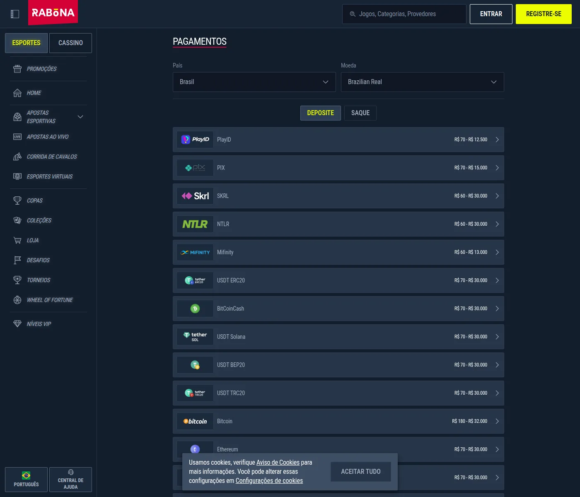Switch to the Cassino tab
The image size is (580, 497).
click(70, 43)
